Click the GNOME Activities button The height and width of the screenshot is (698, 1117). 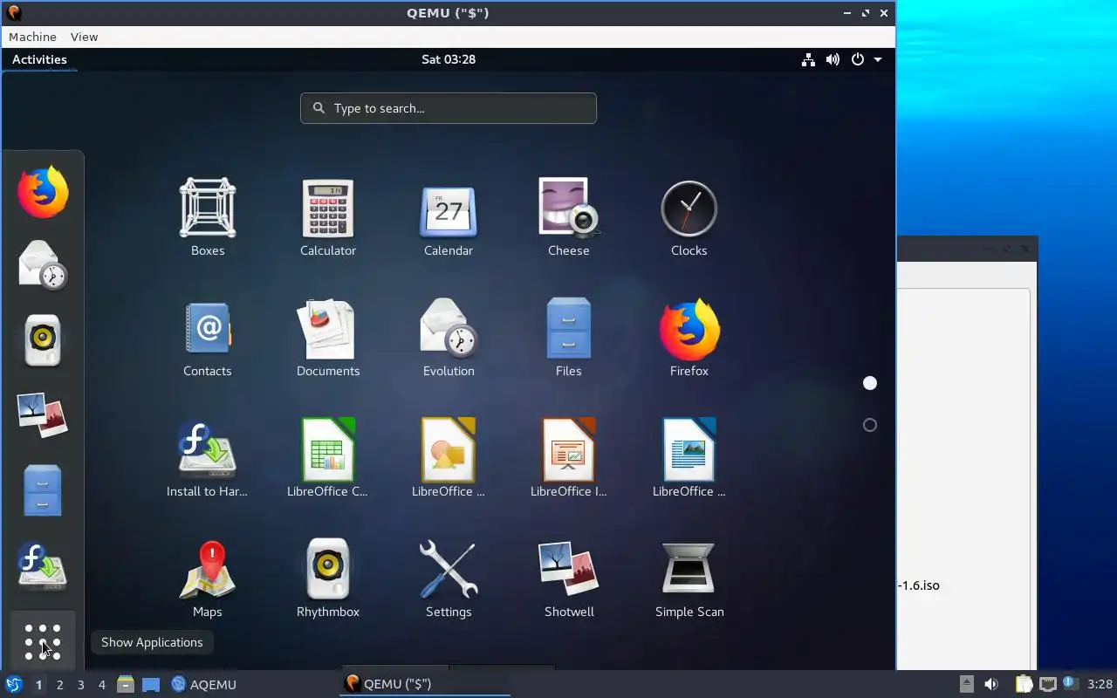tap(39, 59)
